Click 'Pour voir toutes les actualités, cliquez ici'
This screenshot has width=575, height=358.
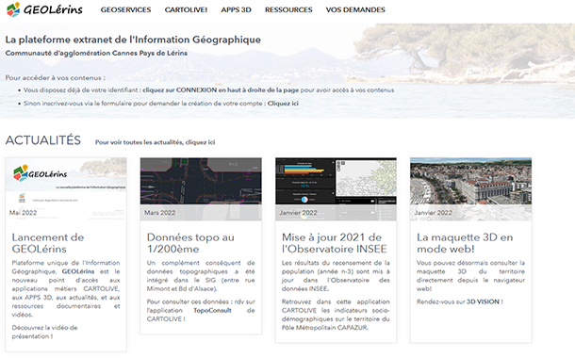[156, 142]
